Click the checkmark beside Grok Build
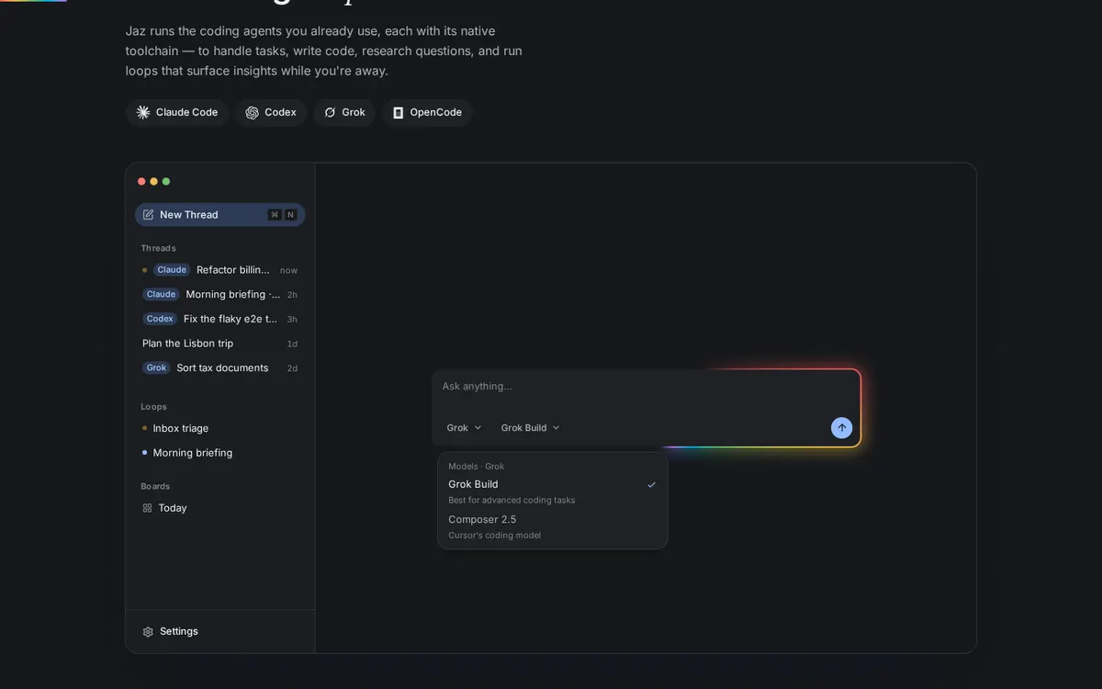The width and height of the screenshot is (1102, 689). pos(651,484)
